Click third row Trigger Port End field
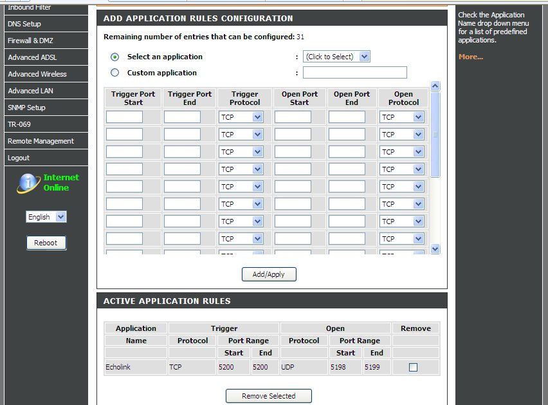 [182, 151]
